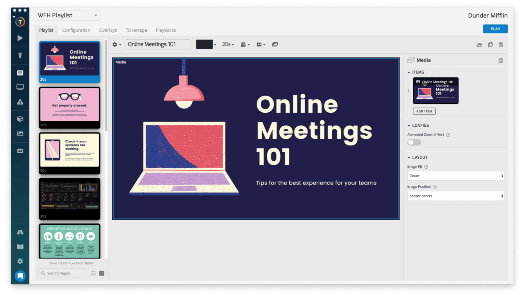Open the page background color swatch
This screenshot has width=524, height=295.
(x=204, y=44)
